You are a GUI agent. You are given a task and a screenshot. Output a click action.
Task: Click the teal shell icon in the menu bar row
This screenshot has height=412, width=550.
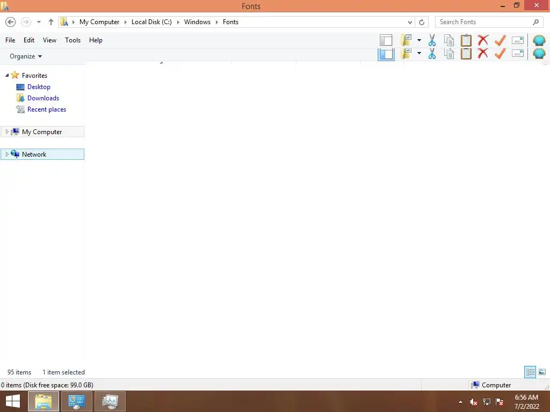click(539, 41)
